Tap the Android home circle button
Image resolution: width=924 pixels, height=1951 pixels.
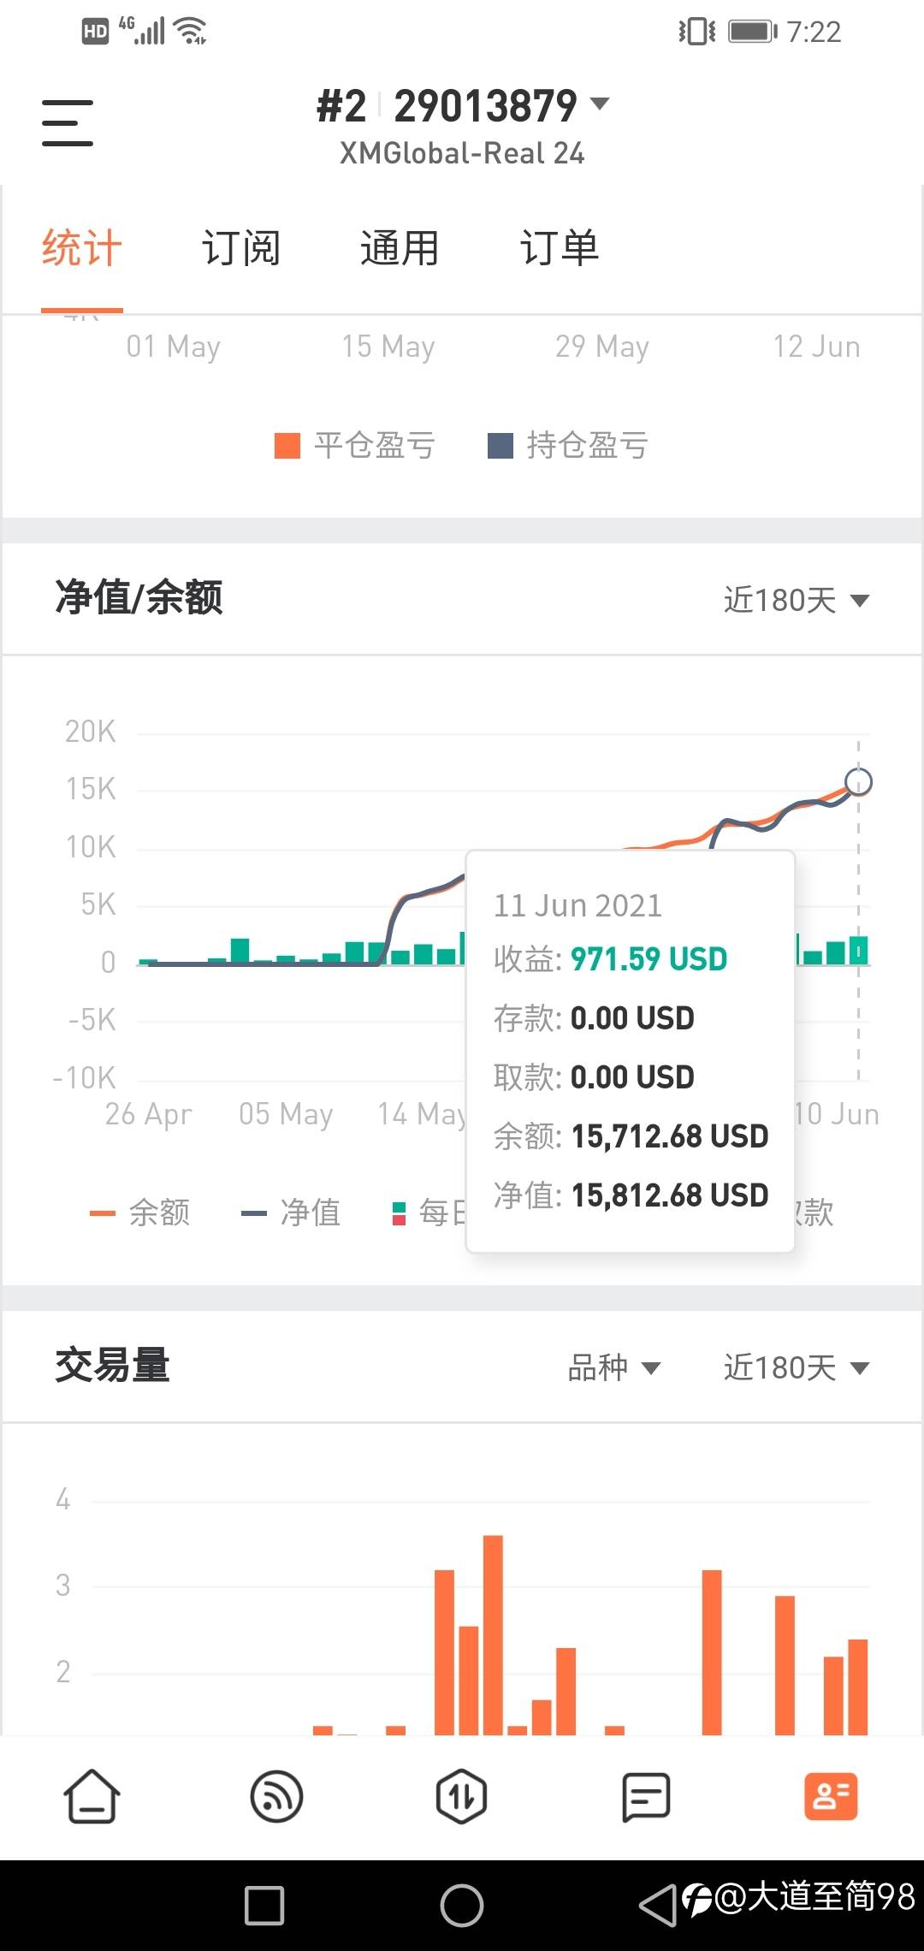click(x=462, y=1906)
